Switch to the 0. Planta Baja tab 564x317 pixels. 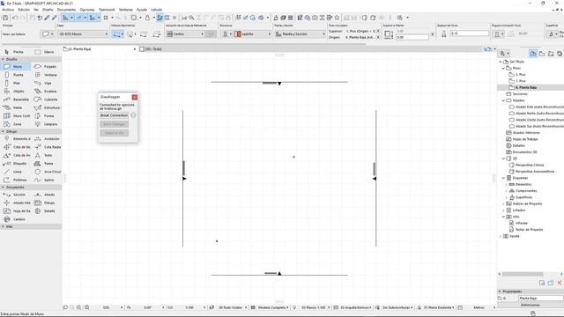click(x=100, y=49)
